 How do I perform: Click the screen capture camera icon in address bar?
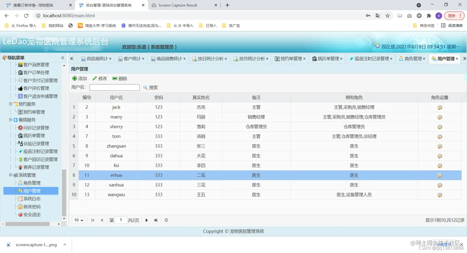(x=409, y=15)
